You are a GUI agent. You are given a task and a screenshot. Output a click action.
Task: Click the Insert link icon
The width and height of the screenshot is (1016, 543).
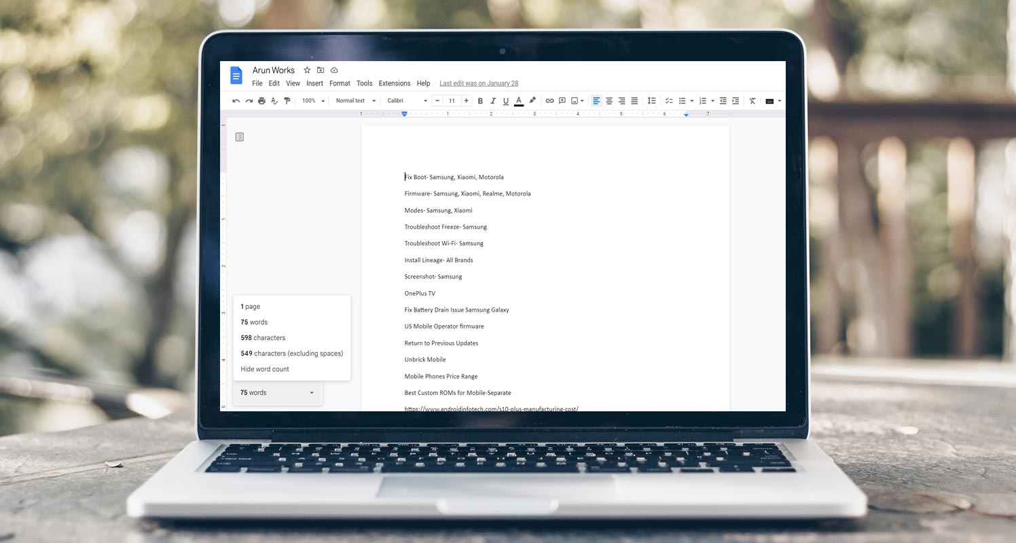tap(549, 101)
